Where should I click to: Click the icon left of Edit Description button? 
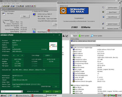click(103, 8)
